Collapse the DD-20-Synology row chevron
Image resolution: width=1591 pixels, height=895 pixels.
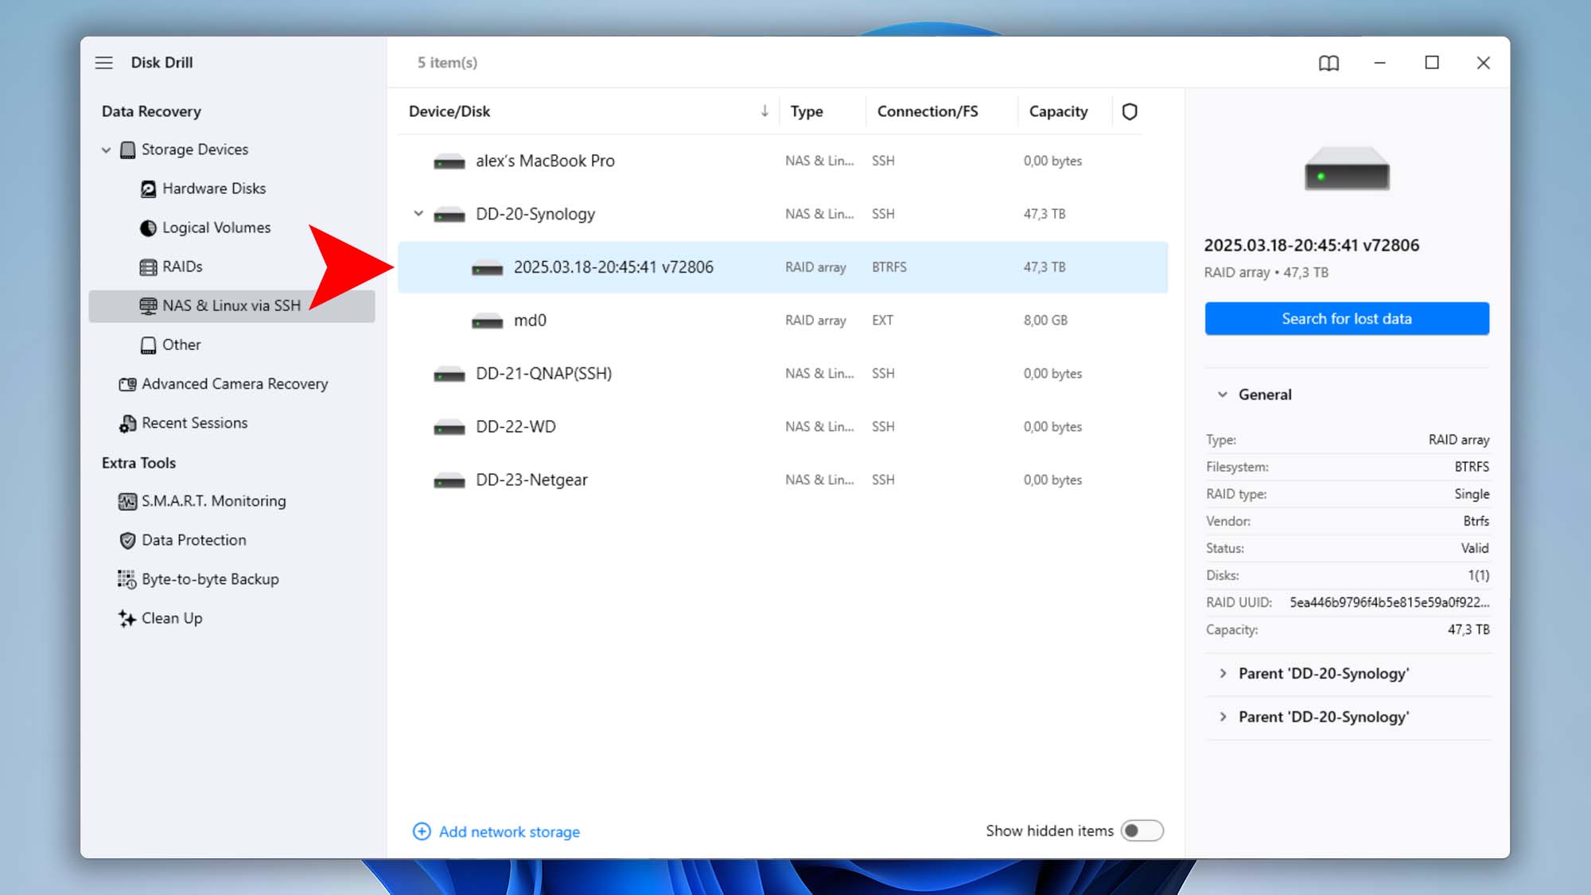pos(418,214)
